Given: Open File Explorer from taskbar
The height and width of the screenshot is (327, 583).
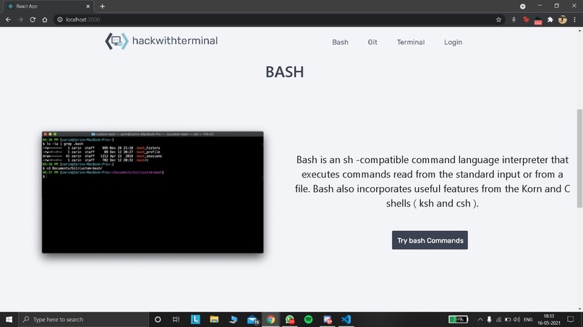Looking at the screenshot, I should [214, 319].
